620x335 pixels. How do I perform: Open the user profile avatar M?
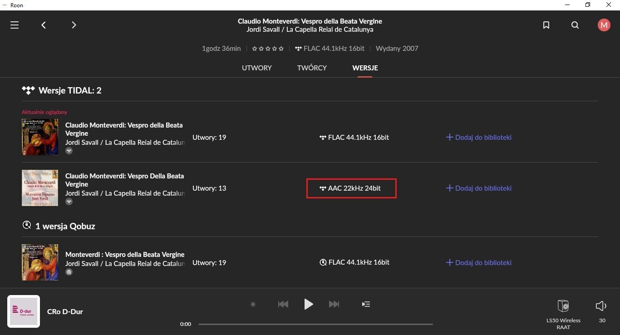[x=604, y=25]
